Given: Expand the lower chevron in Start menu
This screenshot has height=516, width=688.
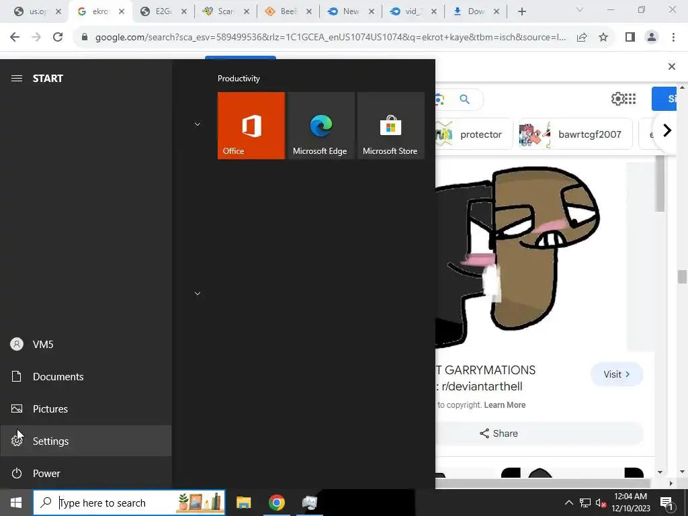Looking at the screenshot, I should click(198, 293).
